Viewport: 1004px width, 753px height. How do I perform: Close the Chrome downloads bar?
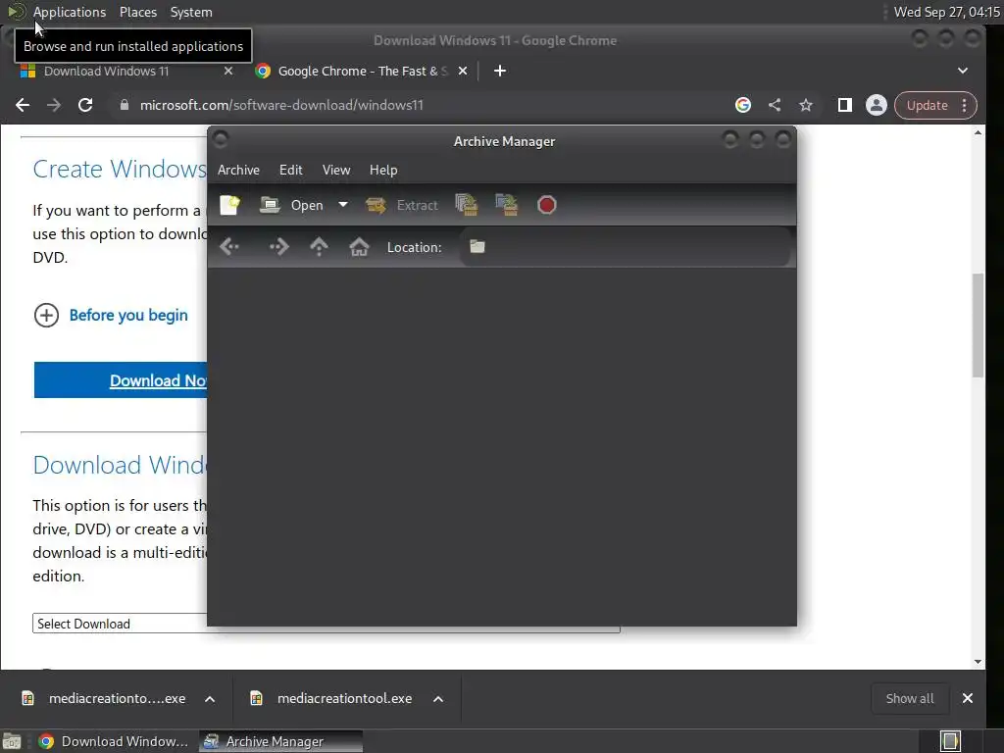pos(968,698)
